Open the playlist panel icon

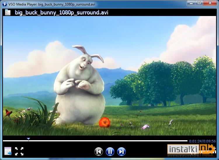(8, 151)
